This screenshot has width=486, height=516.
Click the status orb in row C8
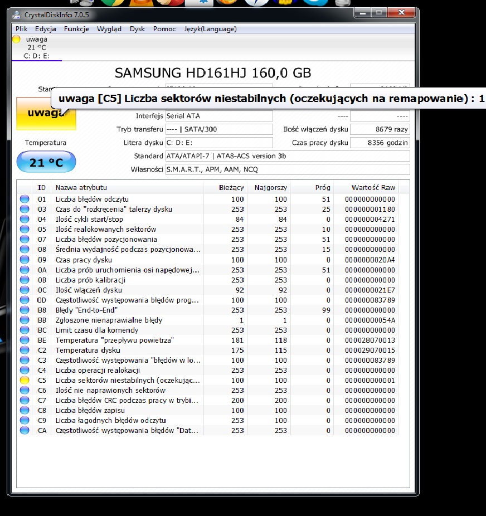point(25,410)
